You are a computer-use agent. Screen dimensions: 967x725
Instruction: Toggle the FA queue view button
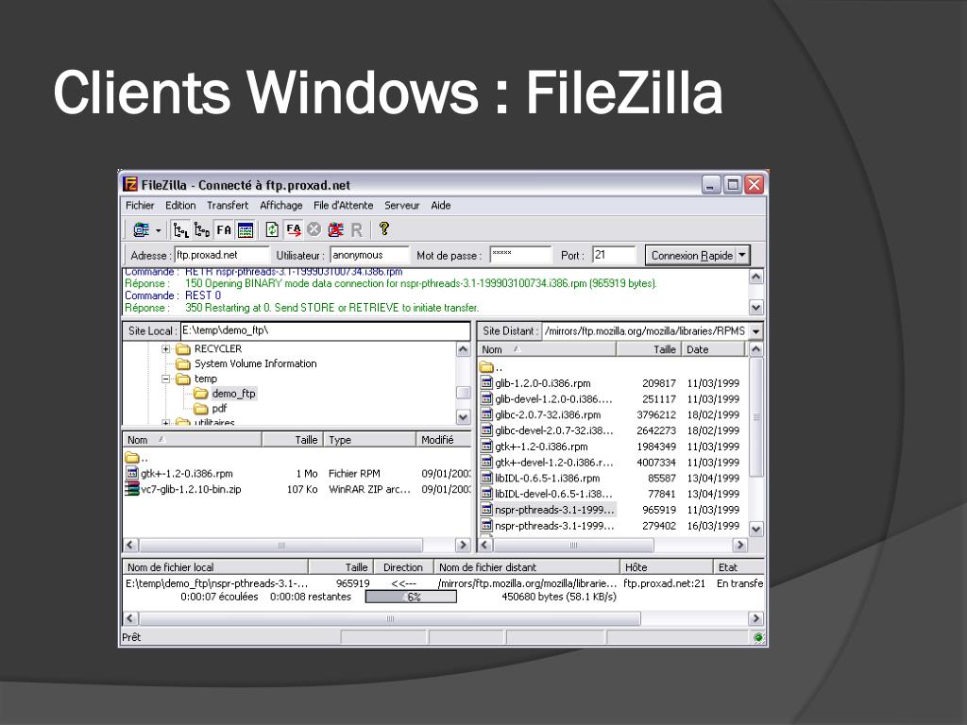click(223, 230)
